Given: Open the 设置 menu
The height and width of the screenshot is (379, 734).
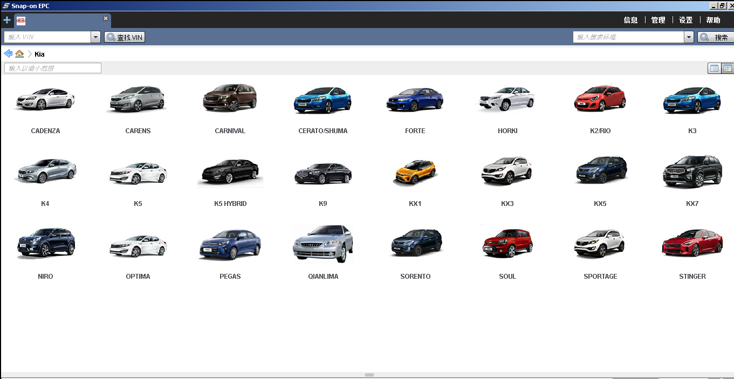Looking at the screenshot, I should click(x=685, y=20).
